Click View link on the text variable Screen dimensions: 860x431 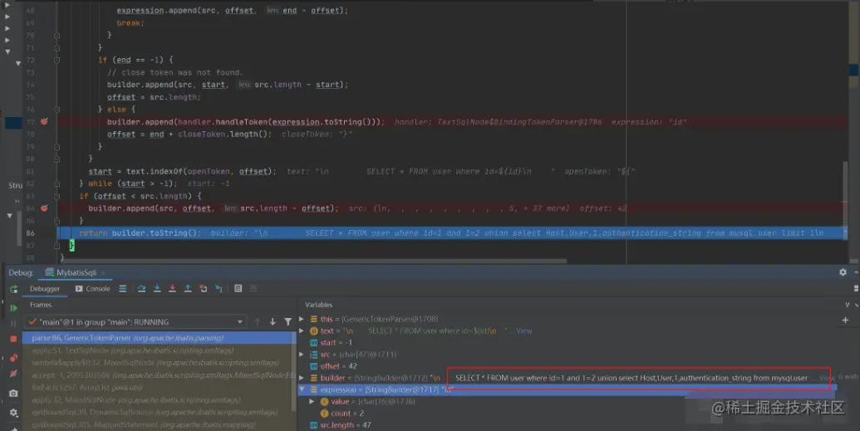pyautogui.click(x=523, y=331)
